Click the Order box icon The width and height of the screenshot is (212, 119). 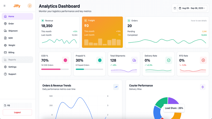(5, 23)
